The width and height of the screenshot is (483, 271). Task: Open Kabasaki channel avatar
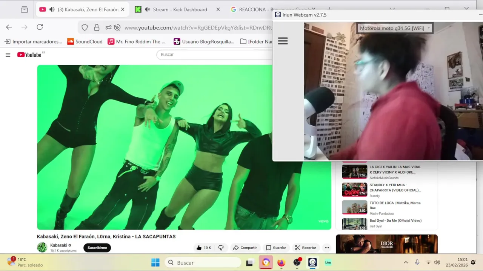(42, 247)
